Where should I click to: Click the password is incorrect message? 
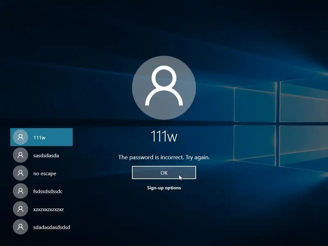[164, 157]
